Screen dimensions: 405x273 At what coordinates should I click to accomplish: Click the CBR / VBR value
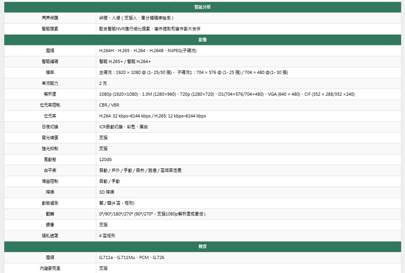coord(109,105)
